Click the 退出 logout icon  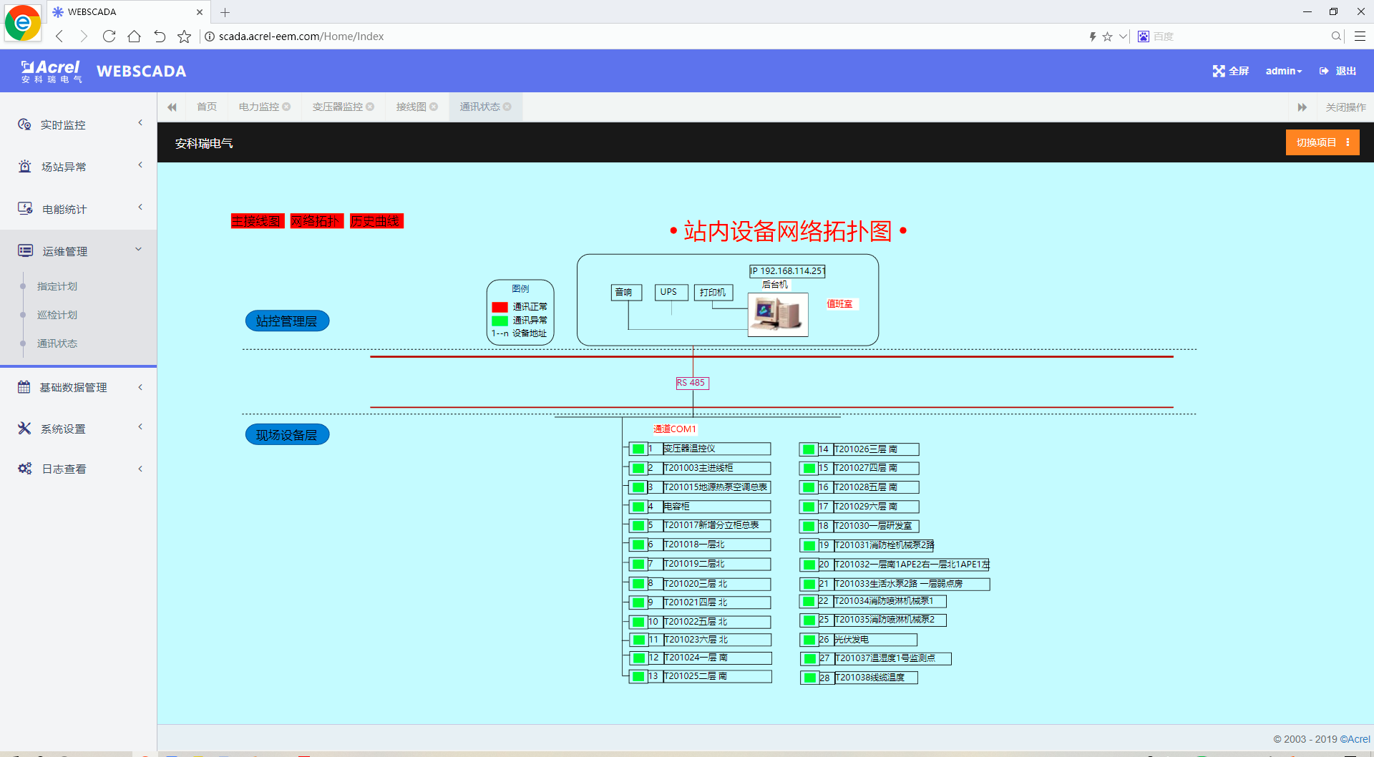(x=1323, y=71)
